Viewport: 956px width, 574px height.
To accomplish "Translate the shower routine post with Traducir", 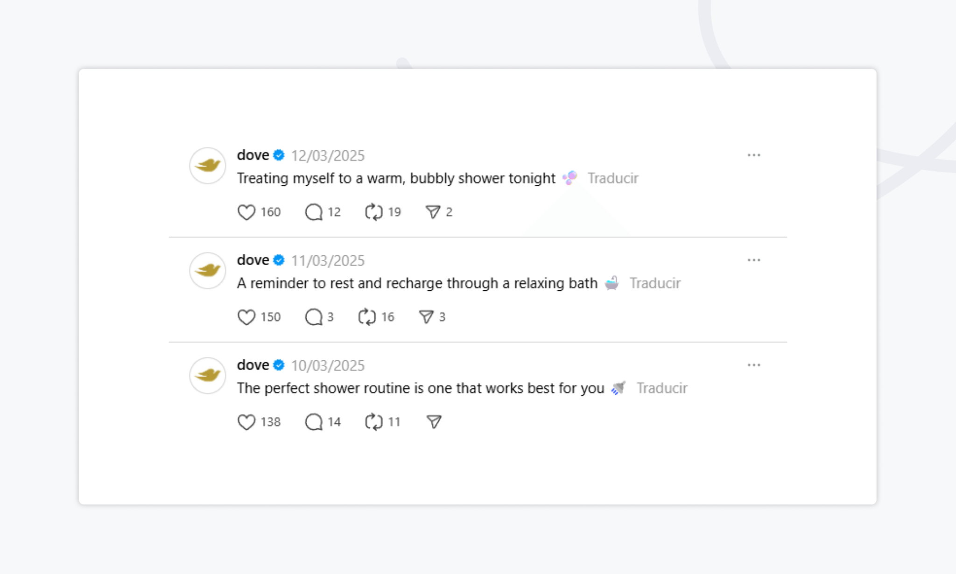I will 662,388.
